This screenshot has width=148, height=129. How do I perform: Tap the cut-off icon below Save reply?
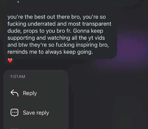15,129
